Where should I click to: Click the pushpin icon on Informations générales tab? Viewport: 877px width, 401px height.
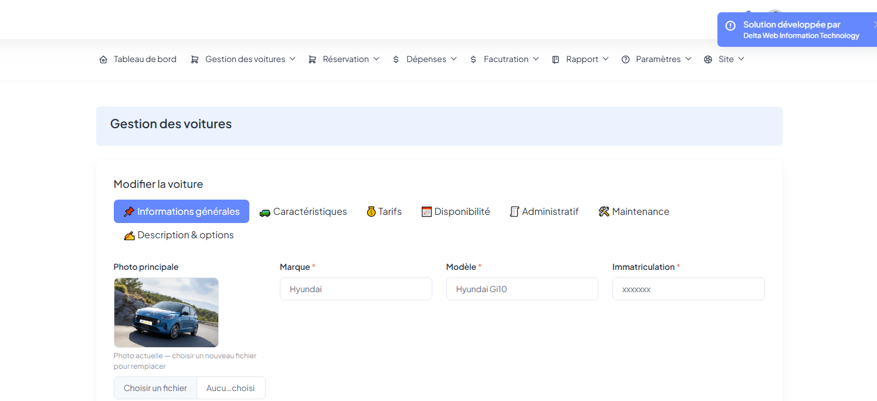tap(129, 212)
